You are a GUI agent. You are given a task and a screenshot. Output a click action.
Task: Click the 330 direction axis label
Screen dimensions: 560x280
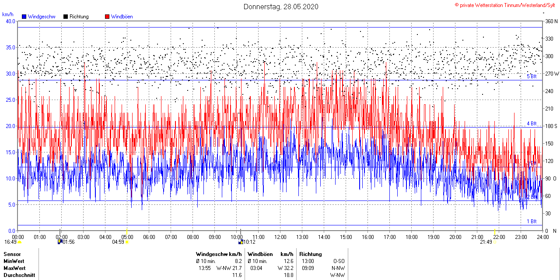pyautogui.click(x=549, y=38)
